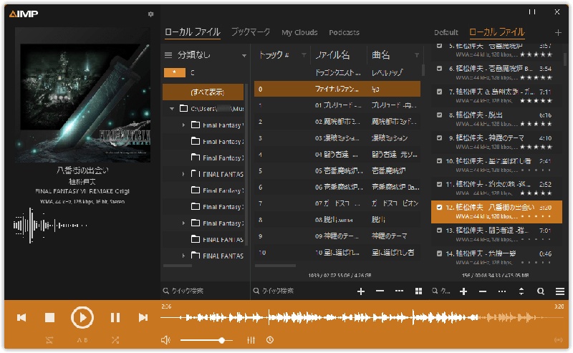Add files to playlist with plus icon
This screenshot has height=353, width=573.
tap(463, 291)
